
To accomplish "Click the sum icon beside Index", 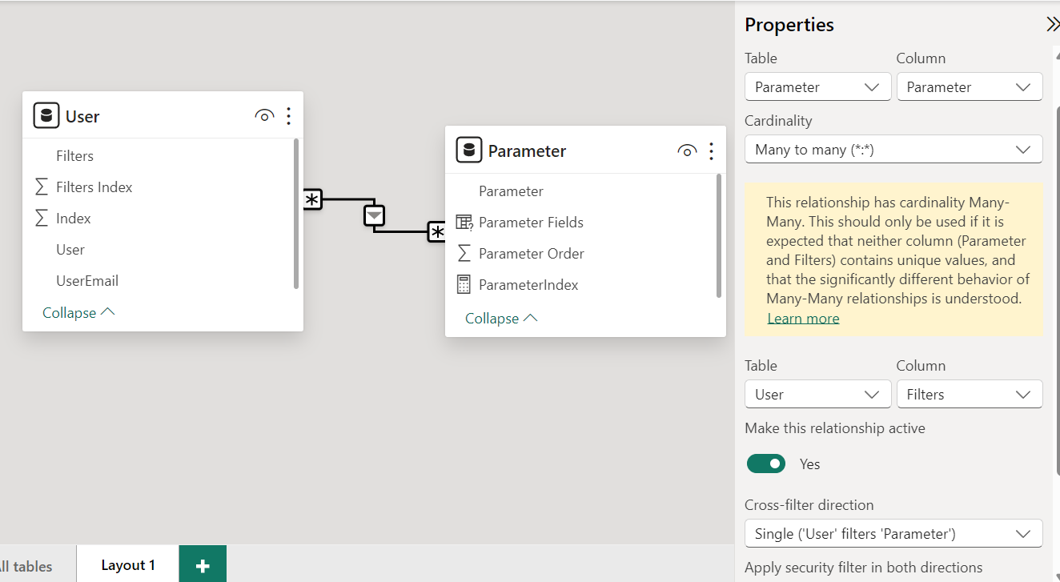I will 42,218.
